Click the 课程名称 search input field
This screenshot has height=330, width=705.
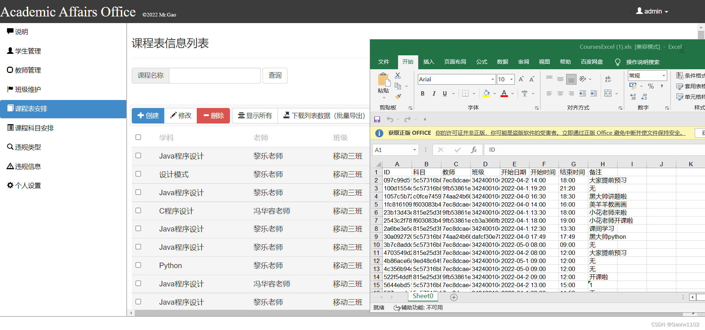pyautogui.click(x=215, y=75)
